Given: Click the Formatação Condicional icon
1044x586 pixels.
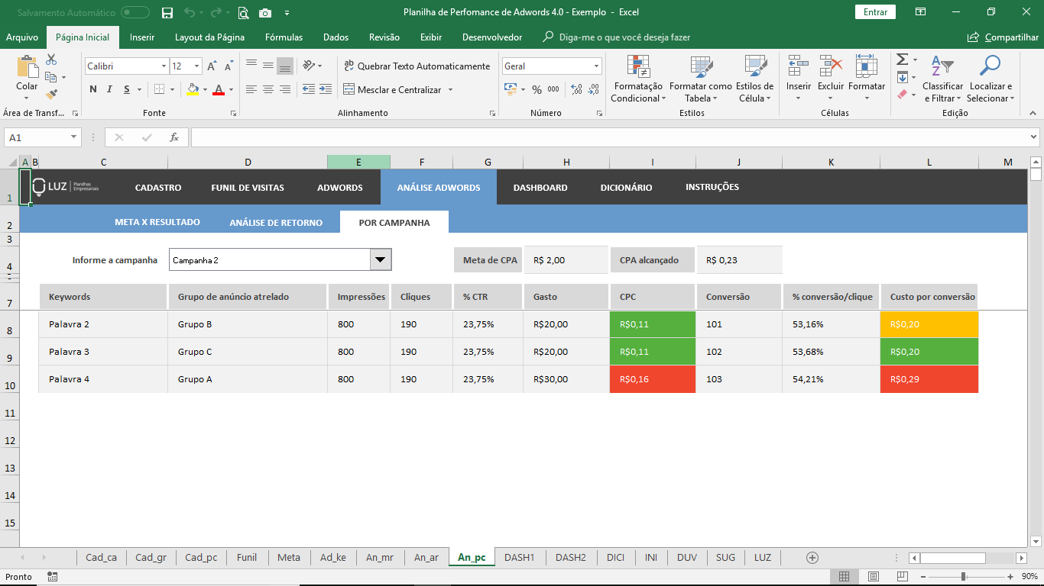Looking at the screenshot, I should coord(638,67).
